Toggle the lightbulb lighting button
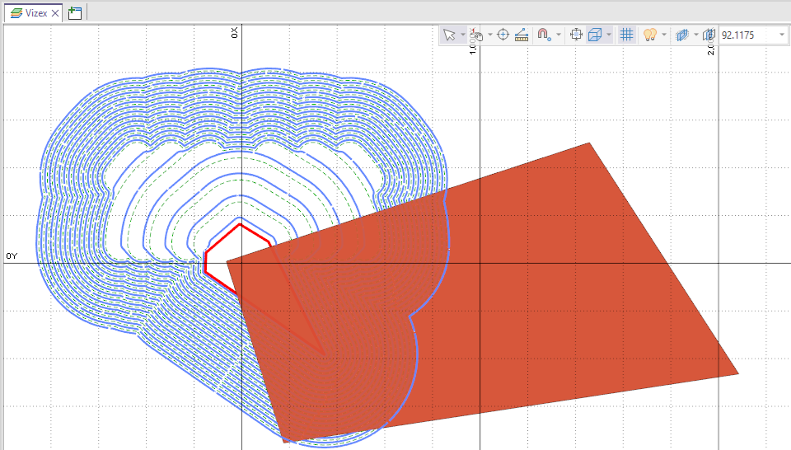The width and height of the screenshot is (791, 450). [649, 35]
